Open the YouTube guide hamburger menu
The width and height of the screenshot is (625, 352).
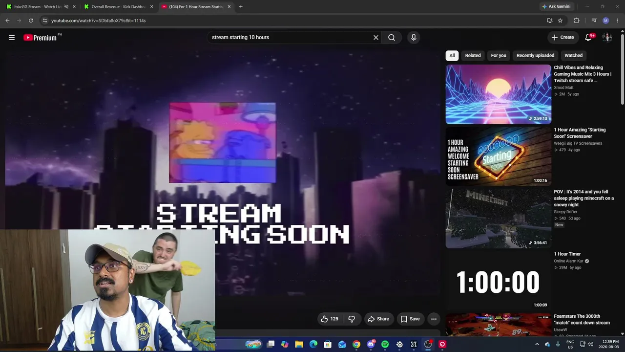click(12, 37)
